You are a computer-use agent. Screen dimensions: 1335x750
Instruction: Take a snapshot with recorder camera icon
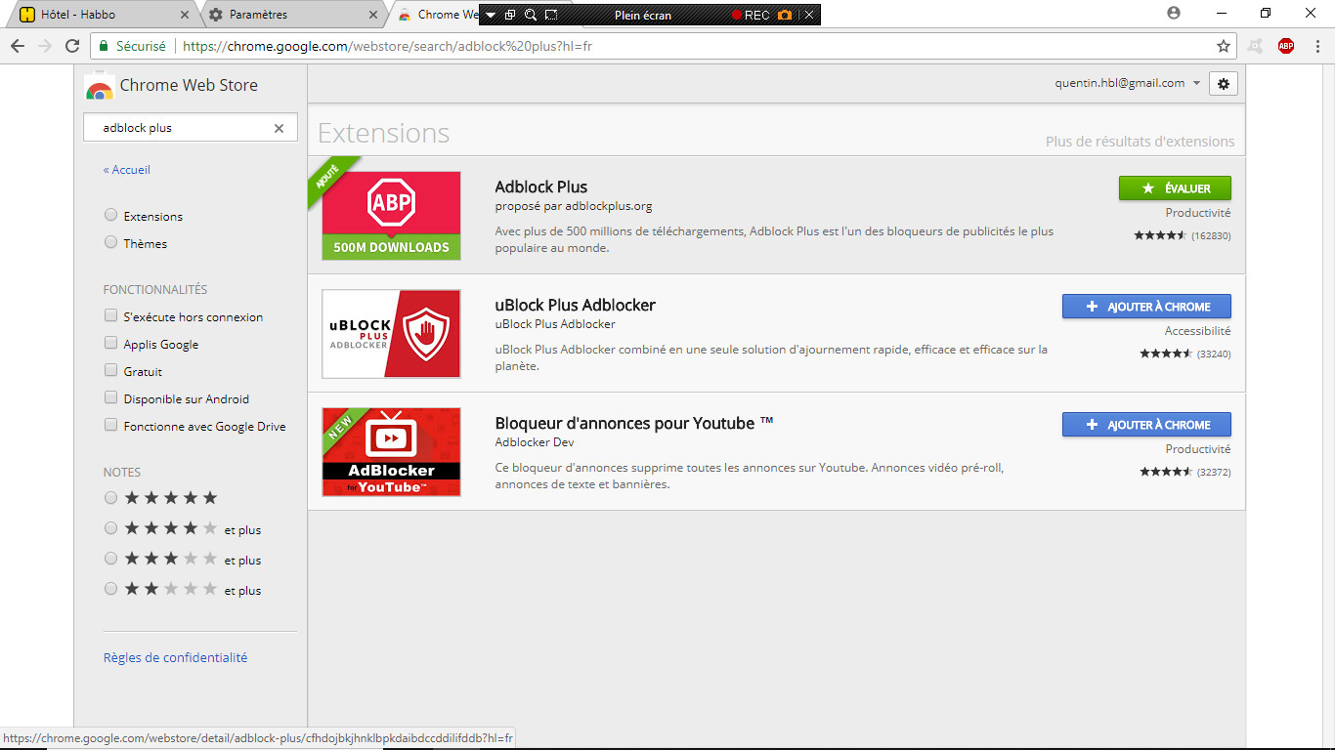click(785, 15)
